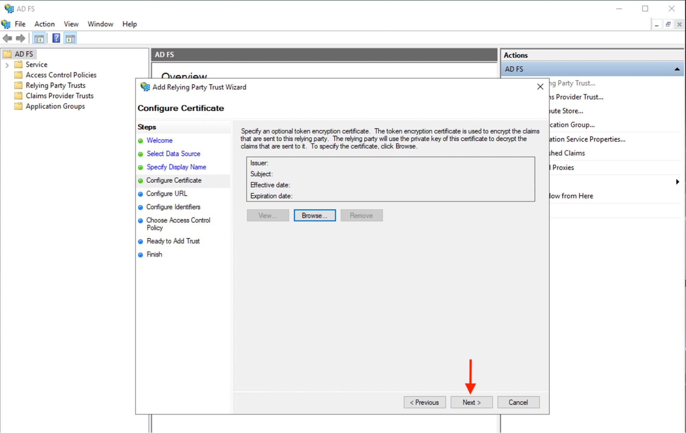686x433 pixels.
Task: Toggle the show/hide console tree toolbar icon
Action: pos(39,38)
